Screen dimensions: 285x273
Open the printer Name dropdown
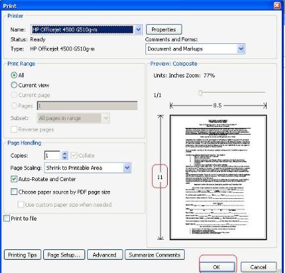point(138,30)
